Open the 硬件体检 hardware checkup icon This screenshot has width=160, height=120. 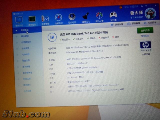pos(18,20)
